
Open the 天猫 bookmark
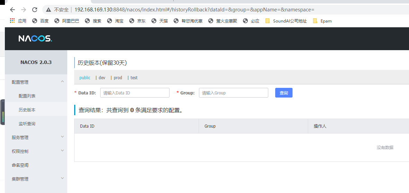pyautogui.click(x=159, y=21)
